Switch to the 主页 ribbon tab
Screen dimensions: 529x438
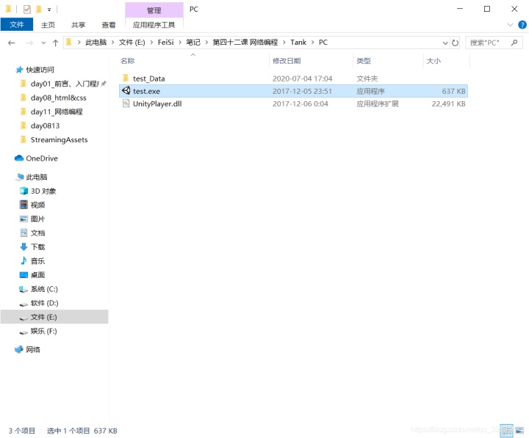pos(48,25)
